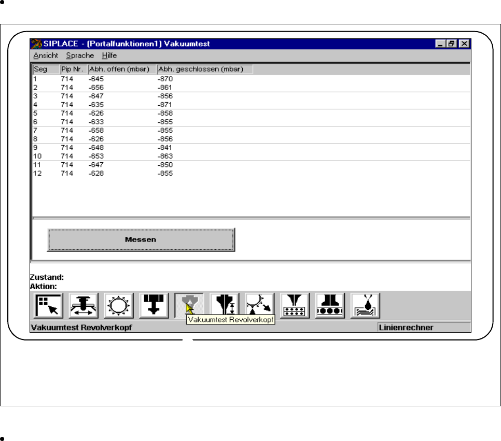
Task: Restore down the SIPLACE window
Action: (x=452, y=44)
